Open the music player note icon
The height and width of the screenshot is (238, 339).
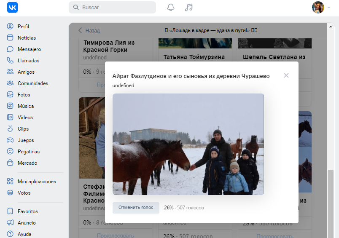point(189,7)
